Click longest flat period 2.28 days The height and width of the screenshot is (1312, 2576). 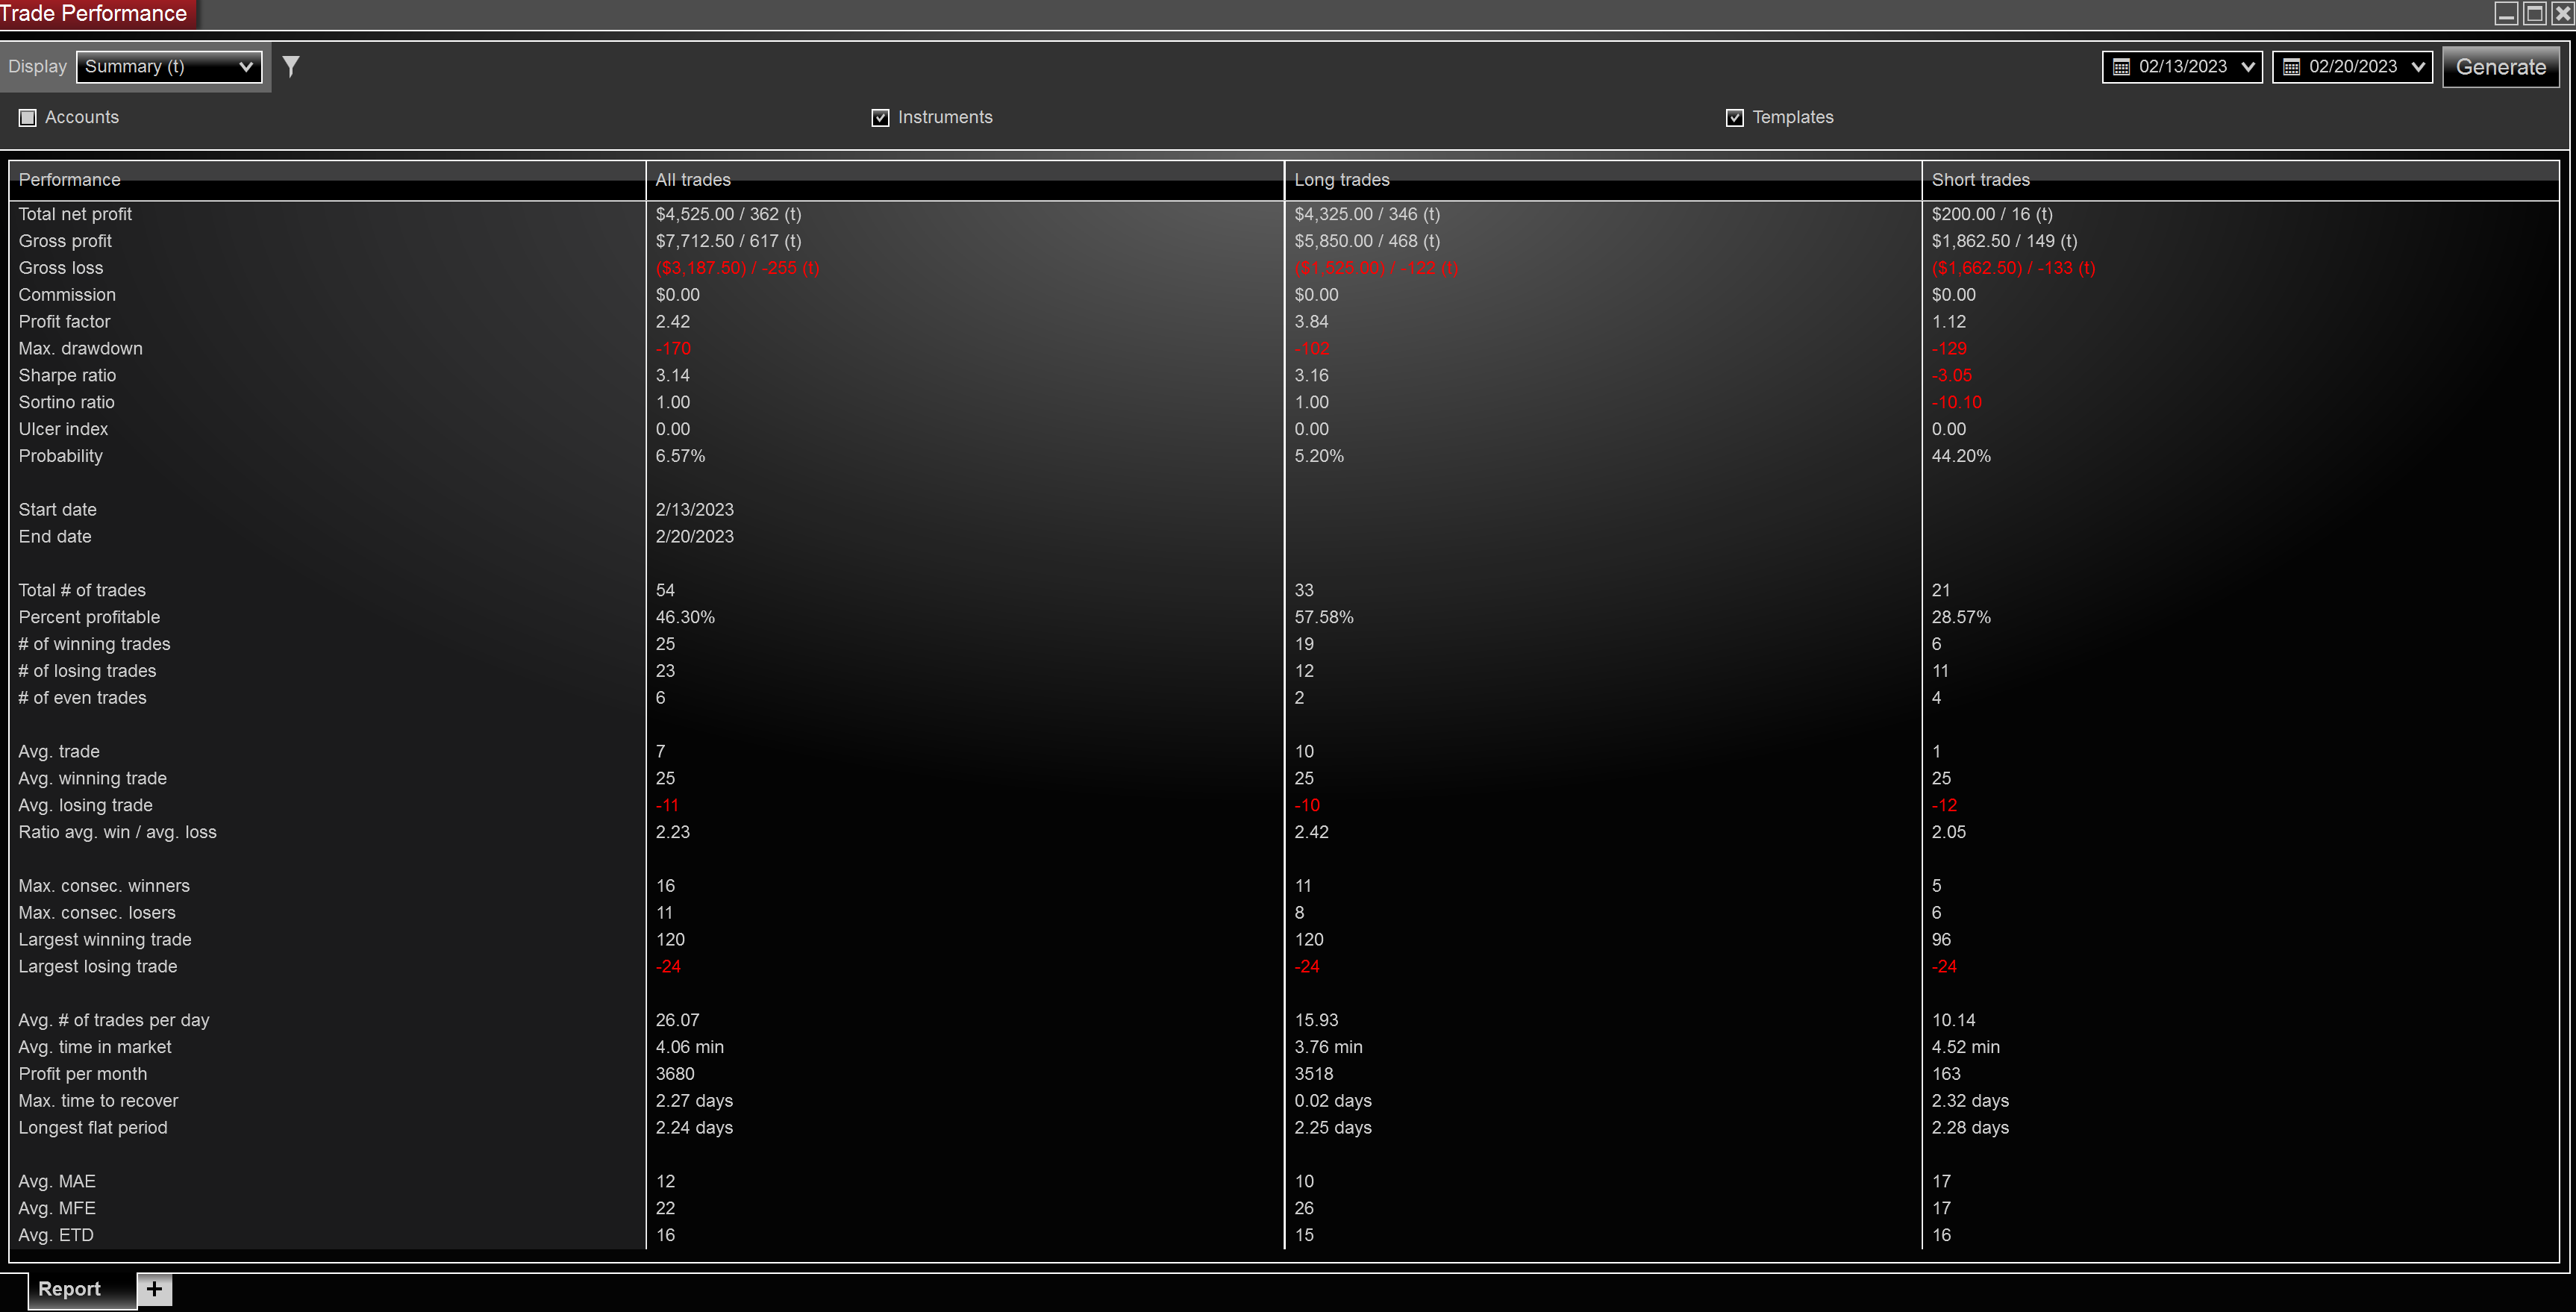point(1970,1128)
